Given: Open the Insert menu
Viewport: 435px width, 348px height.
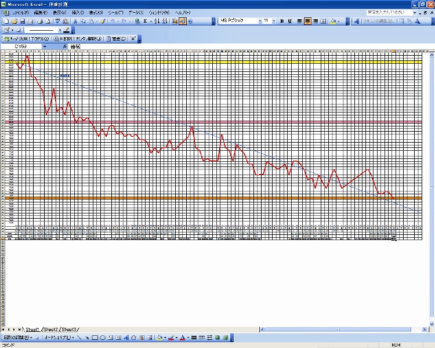Looking at the screenshot, I should coord(78,13).
